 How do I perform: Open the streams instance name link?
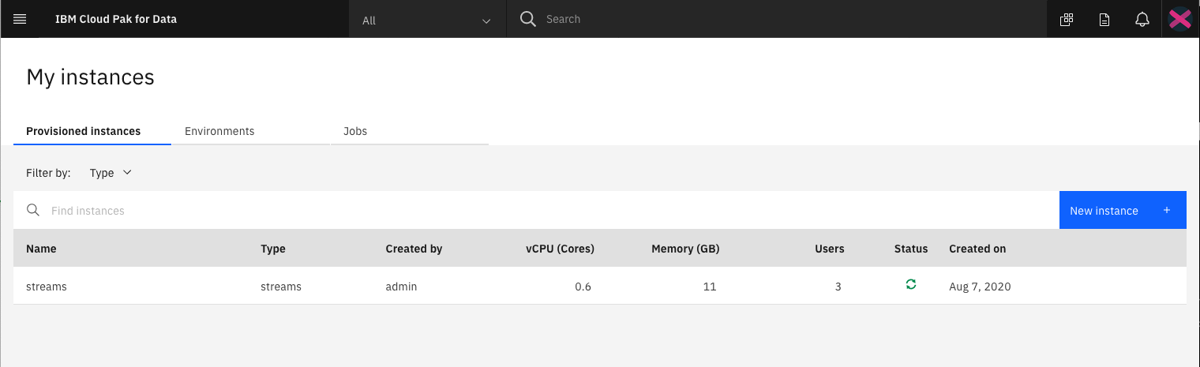coord(47,286)
